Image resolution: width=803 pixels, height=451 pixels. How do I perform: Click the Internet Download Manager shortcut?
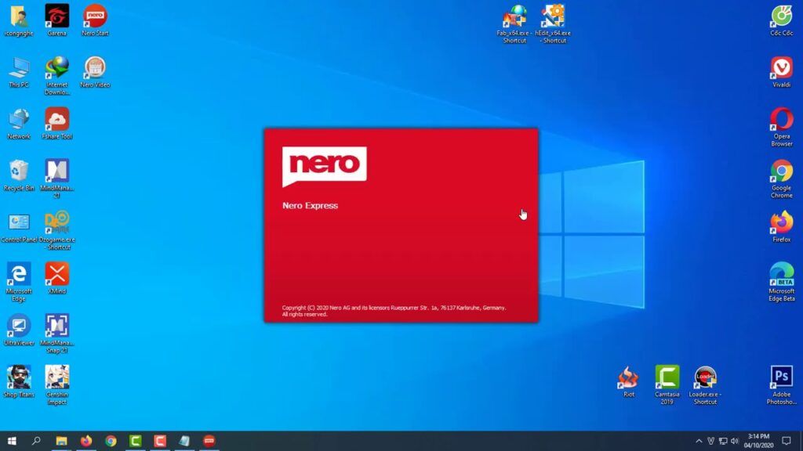pos(56,76)
